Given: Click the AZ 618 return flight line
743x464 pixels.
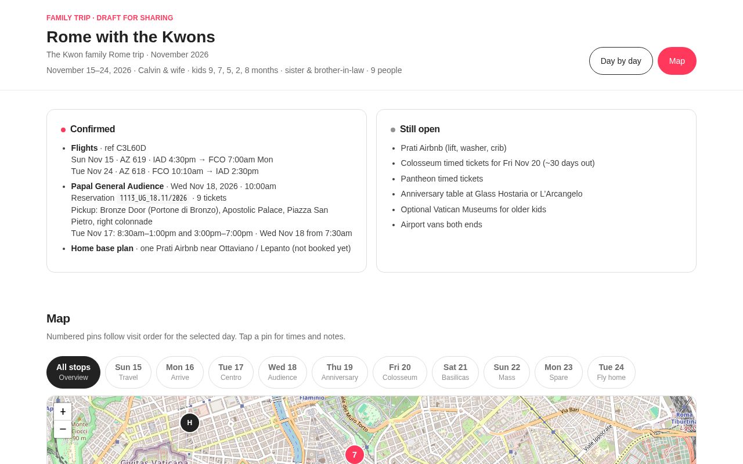Looking at the screenshot, I should pos(165,171).
